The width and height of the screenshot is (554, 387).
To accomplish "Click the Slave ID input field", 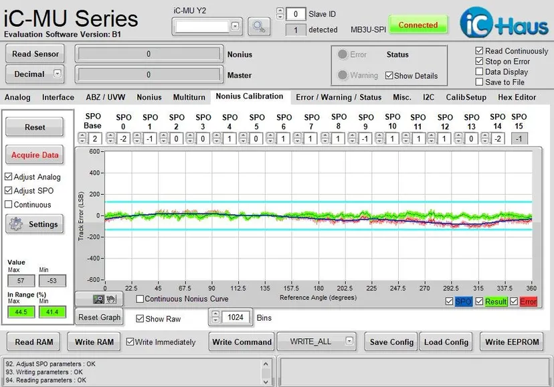I will tap(296, 14).
